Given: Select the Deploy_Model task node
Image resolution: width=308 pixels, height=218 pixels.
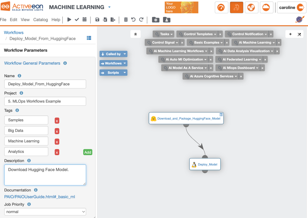Looking at the screenshot, I should pyautogui.click(x=205, y=164).
